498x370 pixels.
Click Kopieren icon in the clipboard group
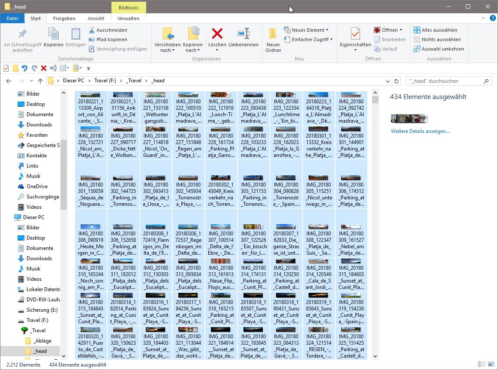click(x=54, y=34)
